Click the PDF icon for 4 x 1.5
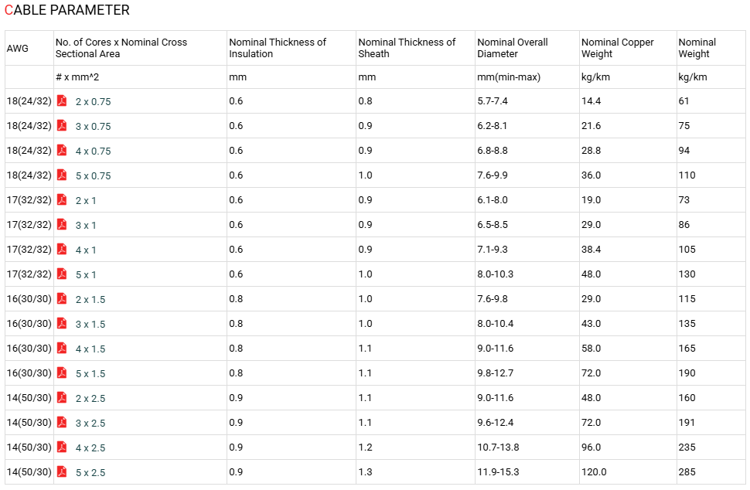 pos(62,348)
